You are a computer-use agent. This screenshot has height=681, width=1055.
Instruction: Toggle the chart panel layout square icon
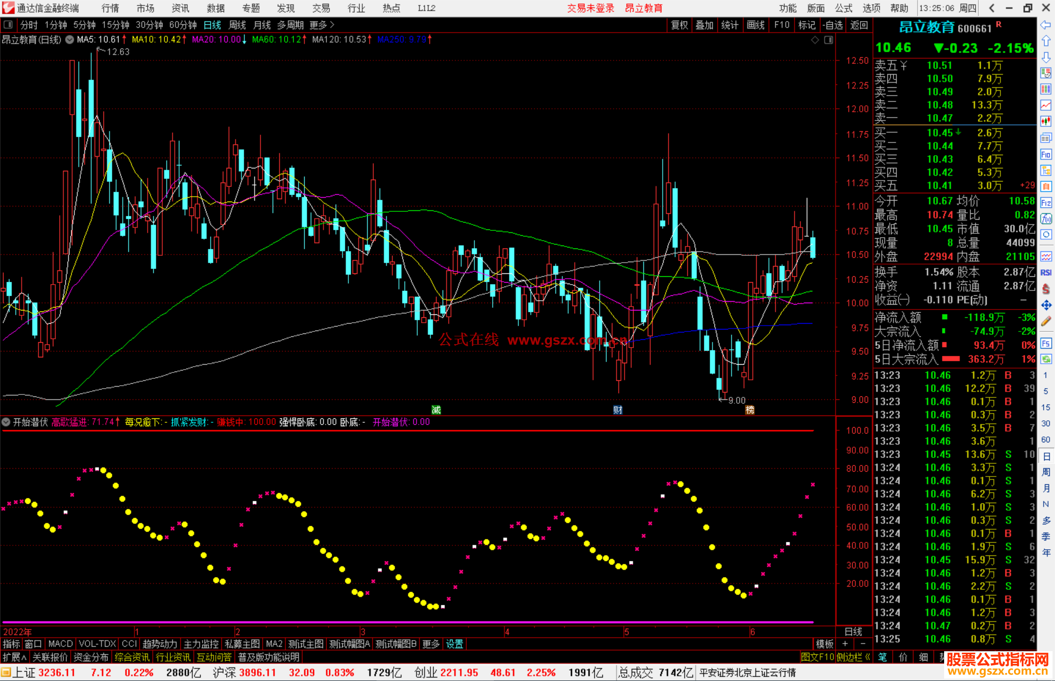pos(828,40)
